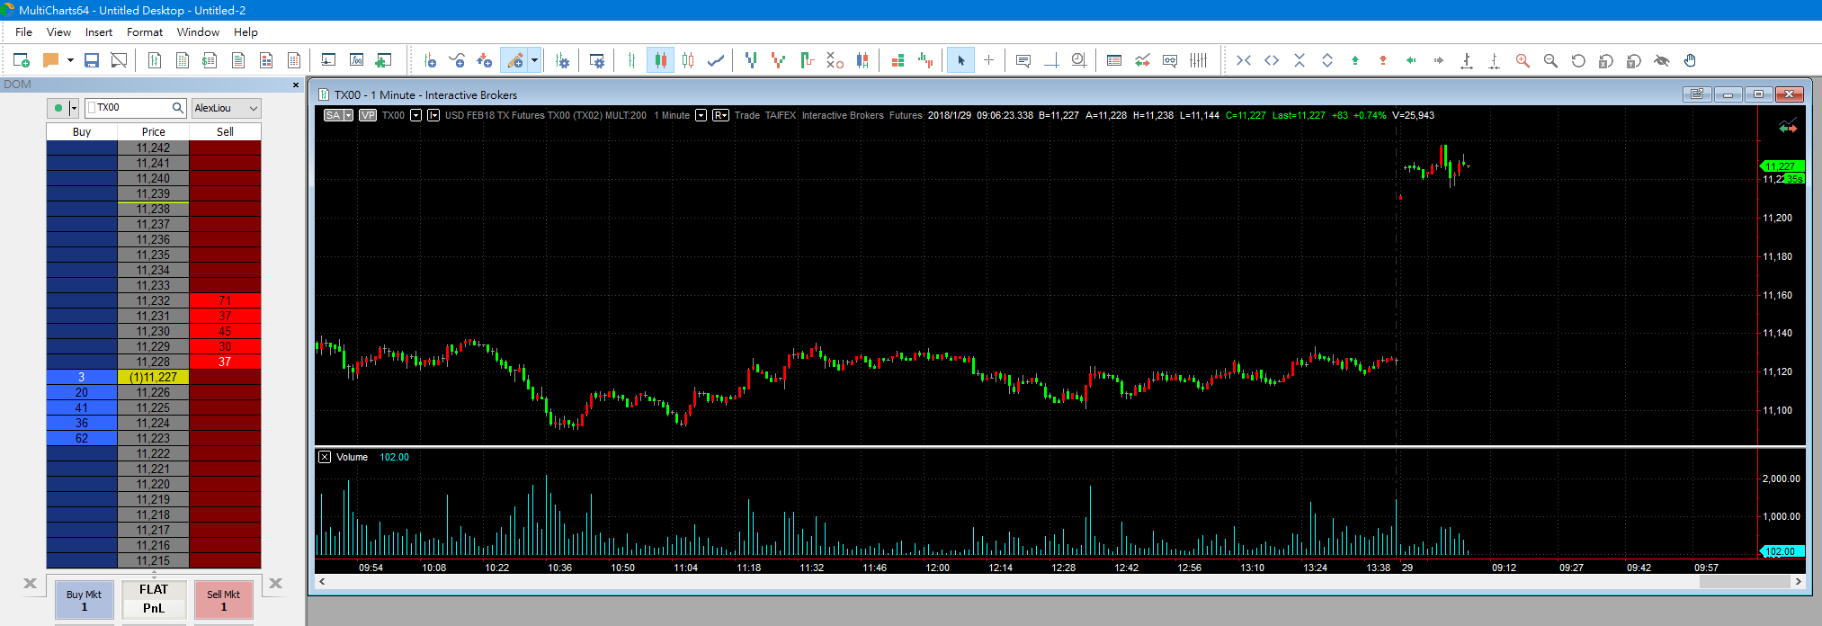Toggle the chart trading arrows icon
The image size is (1822, 626).
[x=1142, y=60]
